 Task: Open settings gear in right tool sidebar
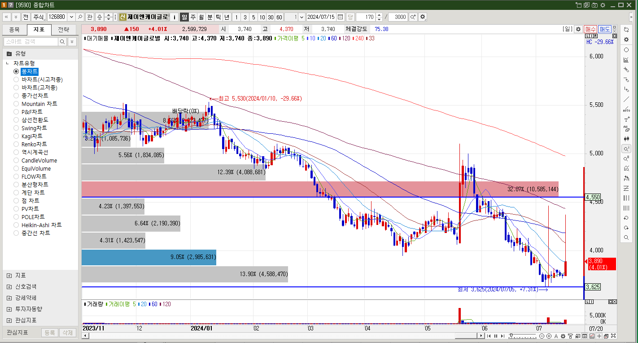pos(626,40)
